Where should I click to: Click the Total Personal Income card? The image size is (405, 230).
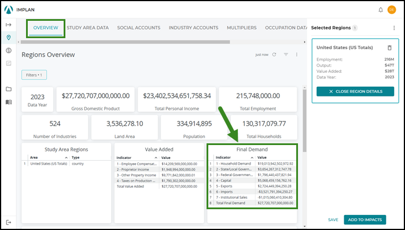[x=177, y=99]
